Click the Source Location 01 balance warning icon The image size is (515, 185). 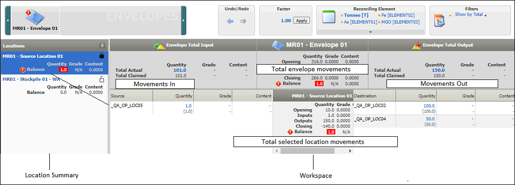23,69
